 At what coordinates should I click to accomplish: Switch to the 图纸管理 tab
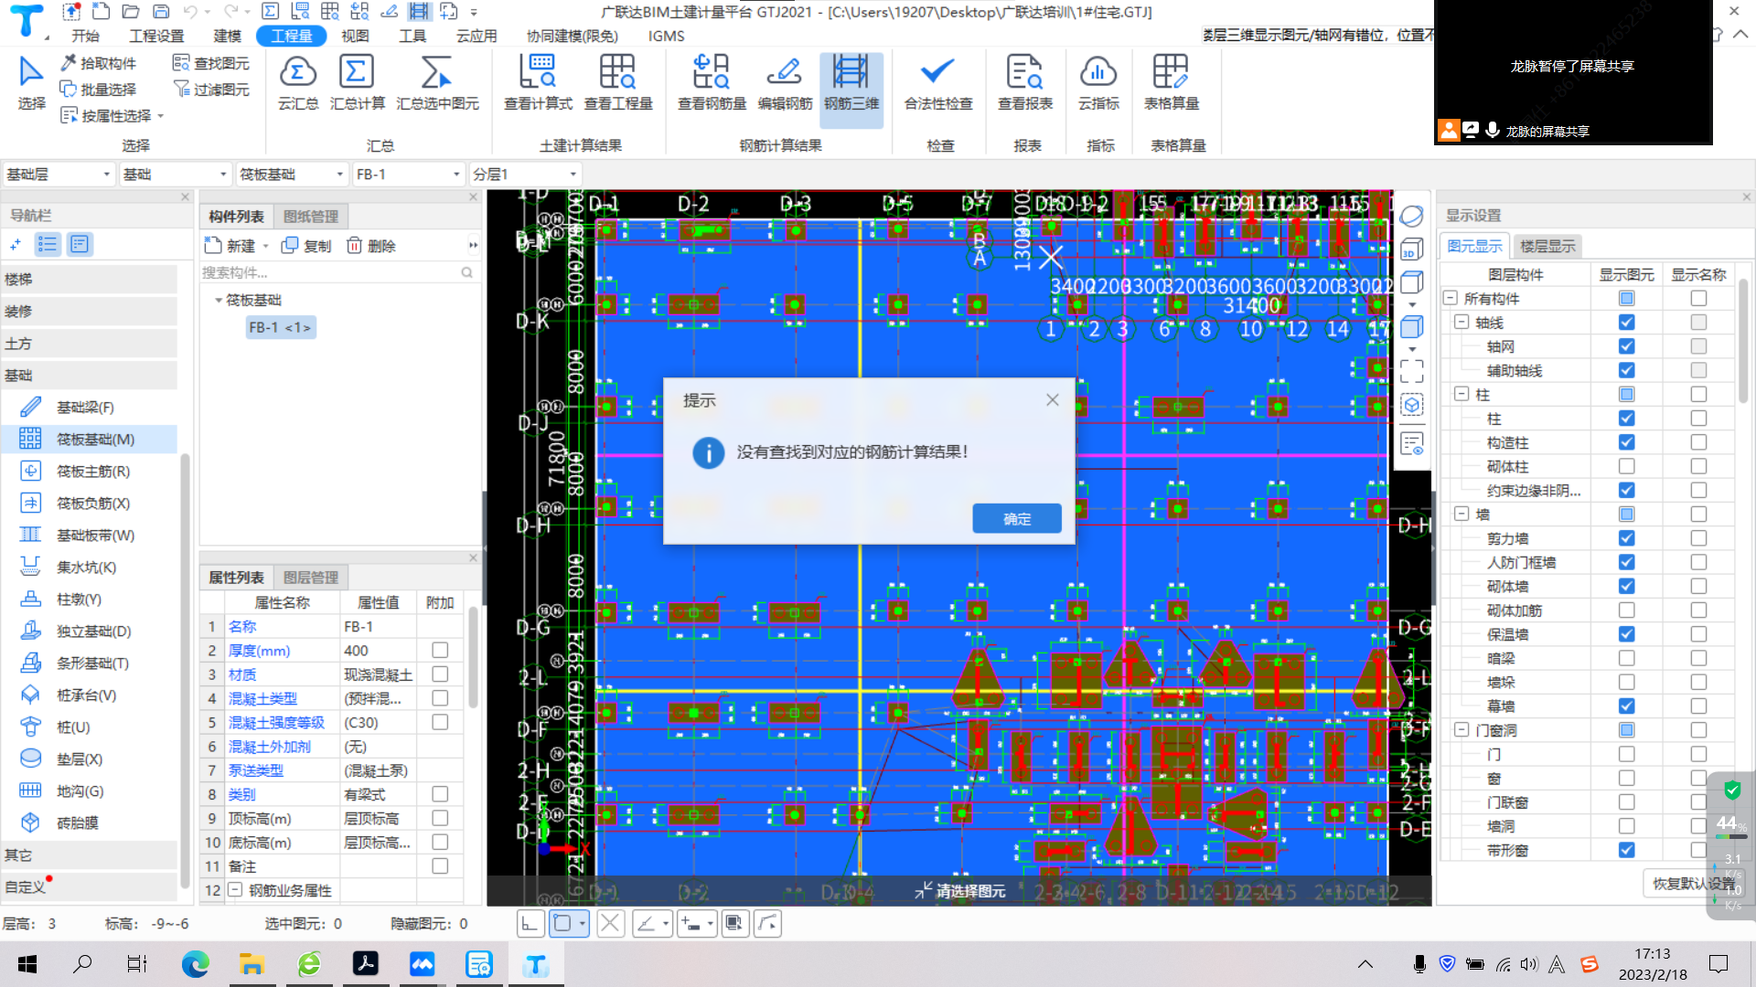pos(311,217)
